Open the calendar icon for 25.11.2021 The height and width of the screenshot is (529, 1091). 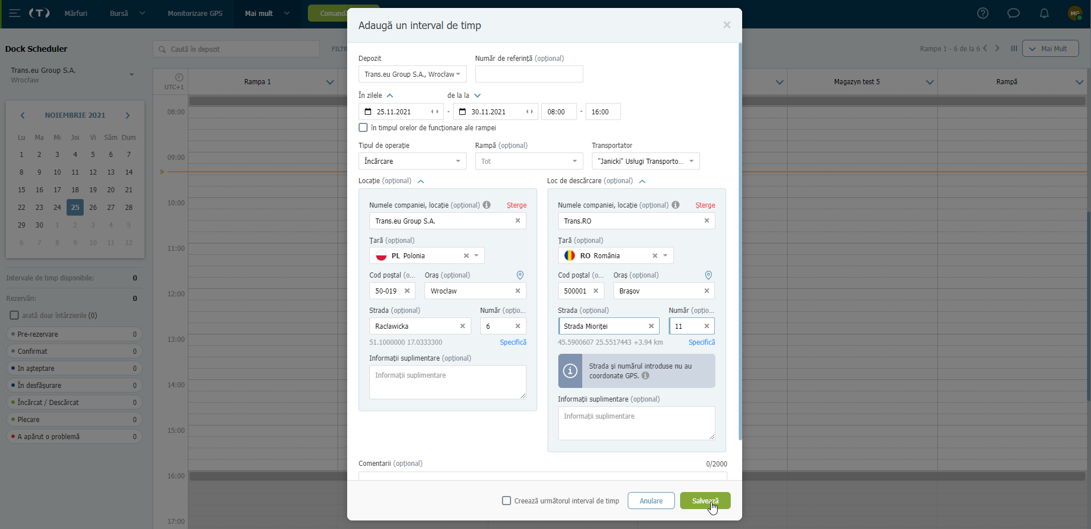tap(368, 112)
